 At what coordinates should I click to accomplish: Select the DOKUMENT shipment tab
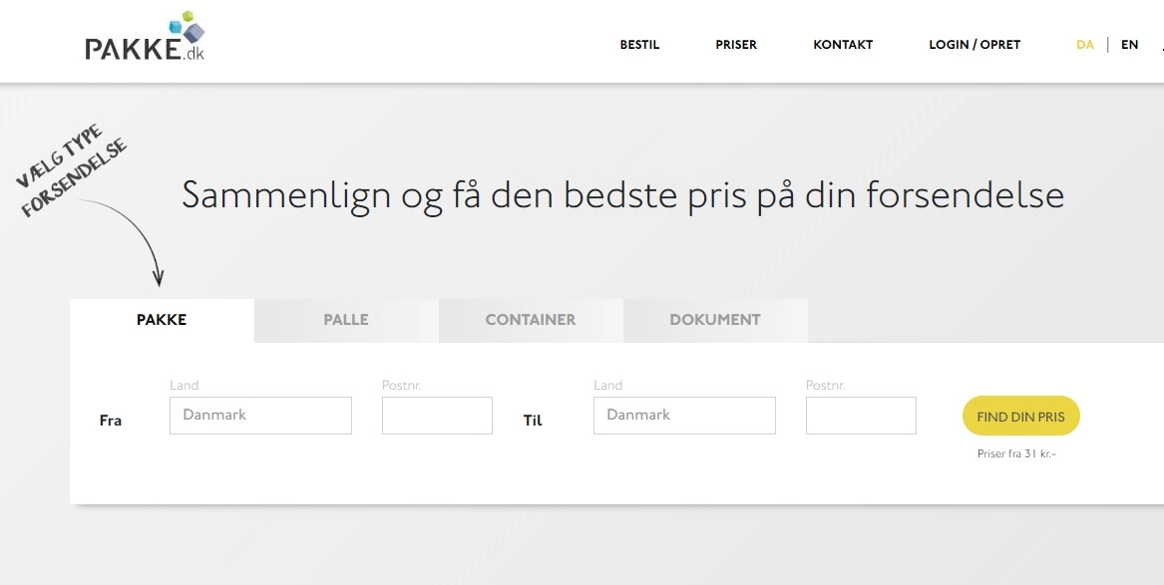coord(715,320)
